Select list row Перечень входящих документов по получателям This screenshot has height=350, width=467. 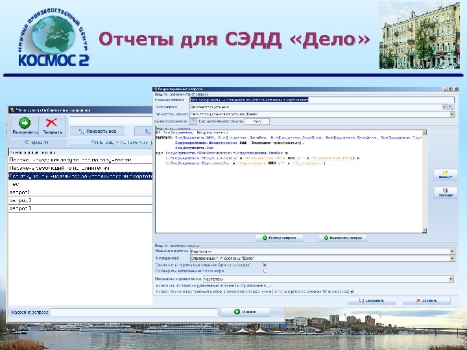80,160
